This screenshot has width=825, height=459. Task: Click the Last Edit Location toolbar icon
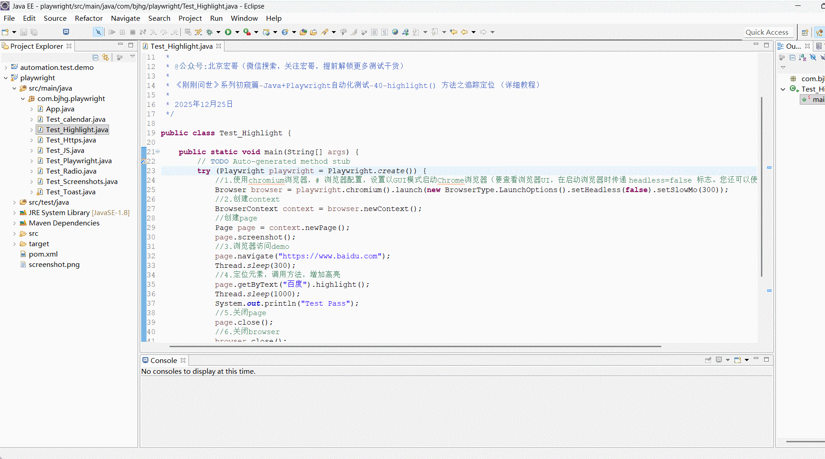(454, 32)
